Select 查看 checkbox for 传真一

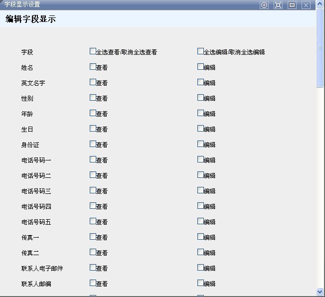click(x=93, y=236)
